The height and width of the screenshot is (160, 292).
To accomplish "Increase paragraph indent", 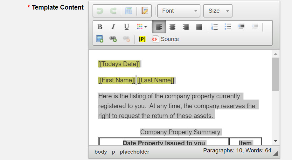I will (241, 27).
